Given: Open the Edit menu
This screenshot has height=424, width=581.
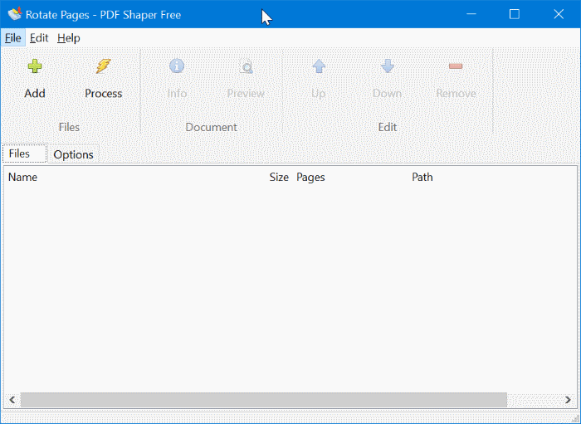Looking at the screenshot, I should [39, 38].
